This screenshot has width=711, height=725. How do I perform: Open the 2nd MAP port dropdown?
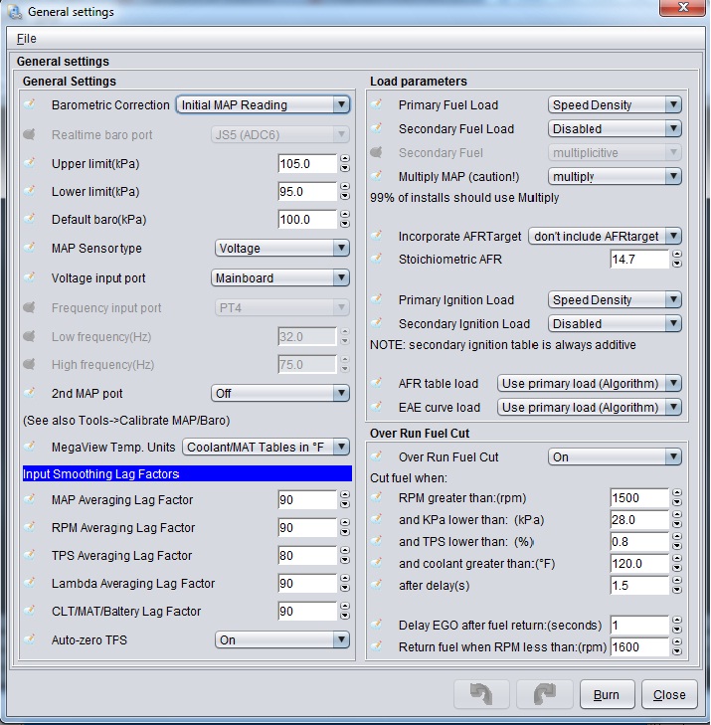[x=280, y=394]
